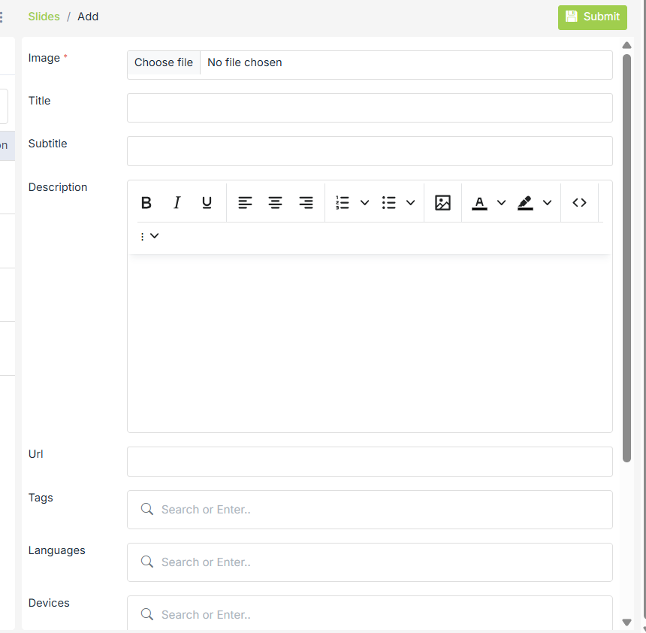The width and height of the screenshot is (646, 633).
Task: Expand the ordered list style dropdown
Action: click(365, 202)
